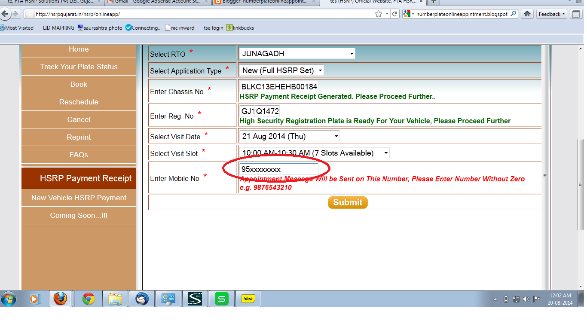Open the Firefox home page icon
587x330 pixels.
coord(527,13)
